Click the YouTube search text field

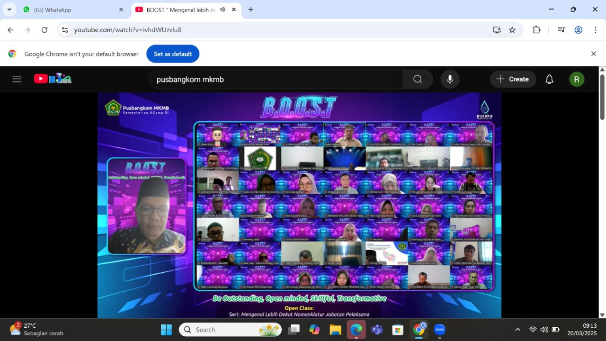click(276, 79)
